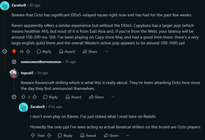
Task: Open more options for topcat5's comment
Action: click(113, 97)
